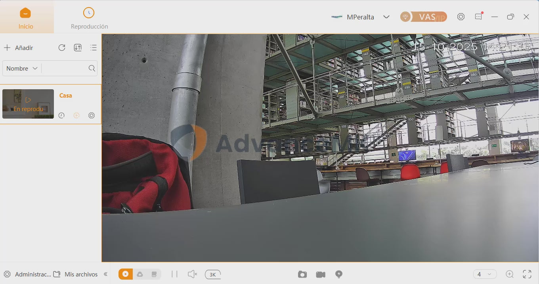Open Casa playback history clock icon
Screen dimensions: 539x284
(61, 115)
